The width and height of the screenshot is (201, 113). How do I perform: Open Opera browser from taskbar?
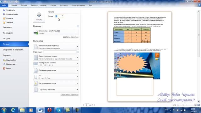tap(50, 110)
